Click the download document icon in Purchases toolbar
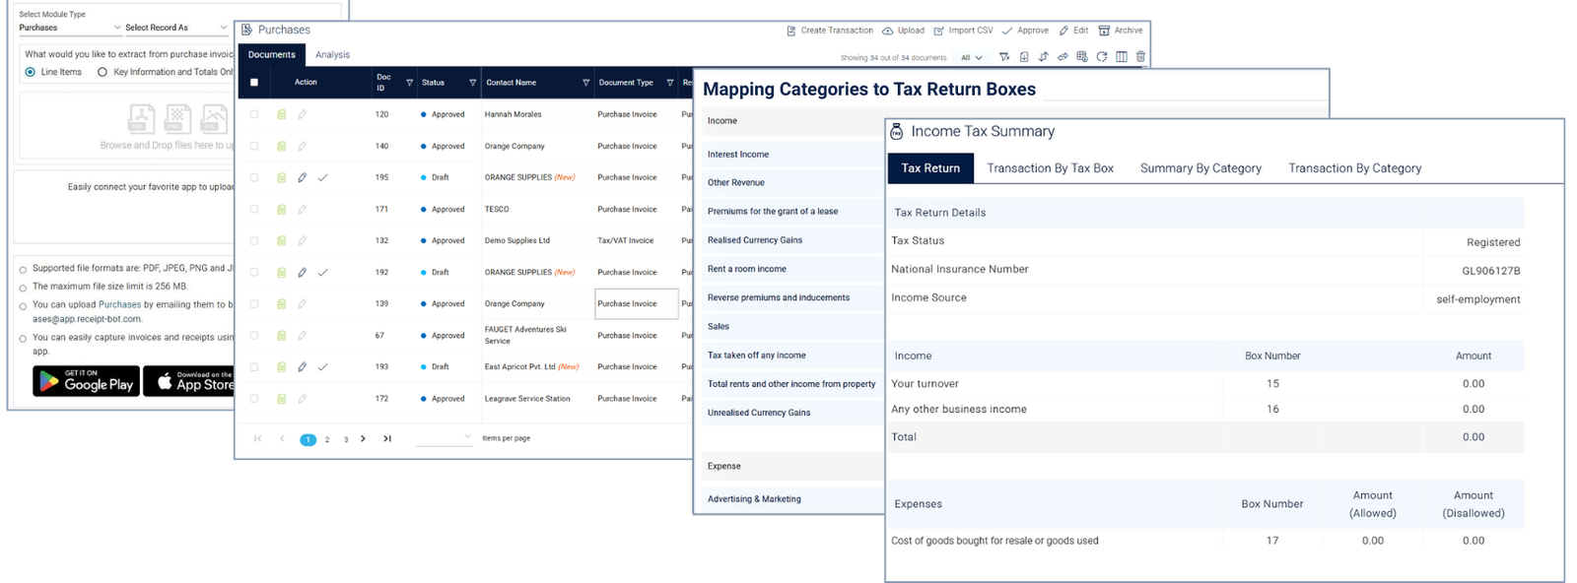1577x583 pixels. (1024, 57)
